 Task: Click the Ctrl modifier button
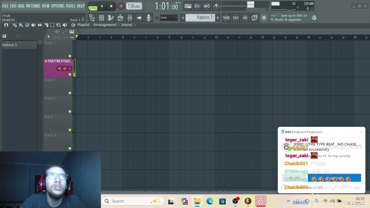tap(236, 18)
